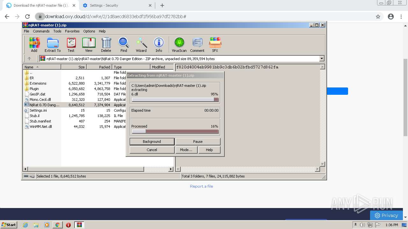Sort by Type column header
Viewport: 408px width, 229px height.
click(x=131, y=67)
